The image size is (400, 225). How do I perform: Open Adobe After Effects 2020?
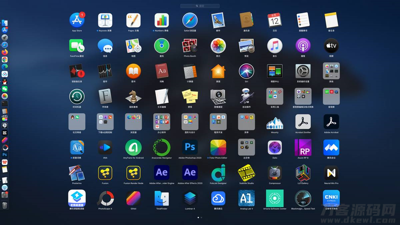coord(190,173)
